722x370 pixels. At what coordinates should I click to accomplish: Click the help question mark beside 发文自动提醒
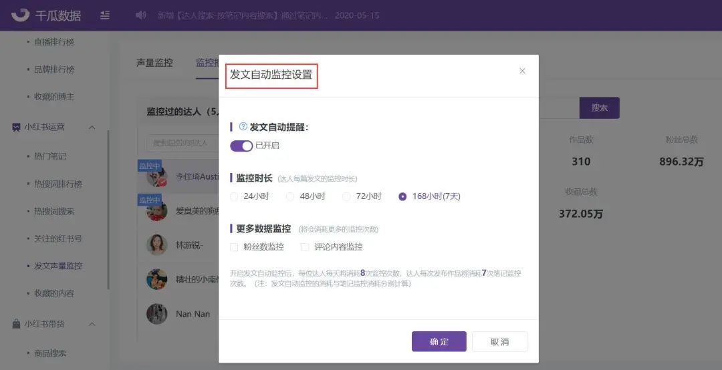coord(243,126)
